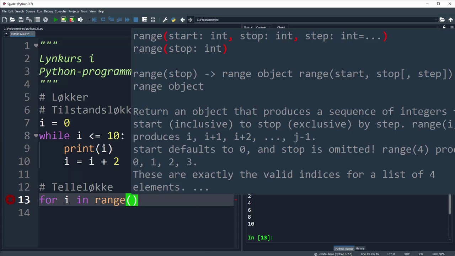Viewport: 455px width, 256px height.
Task: Run file with green play button
Action: pos(56,20)
